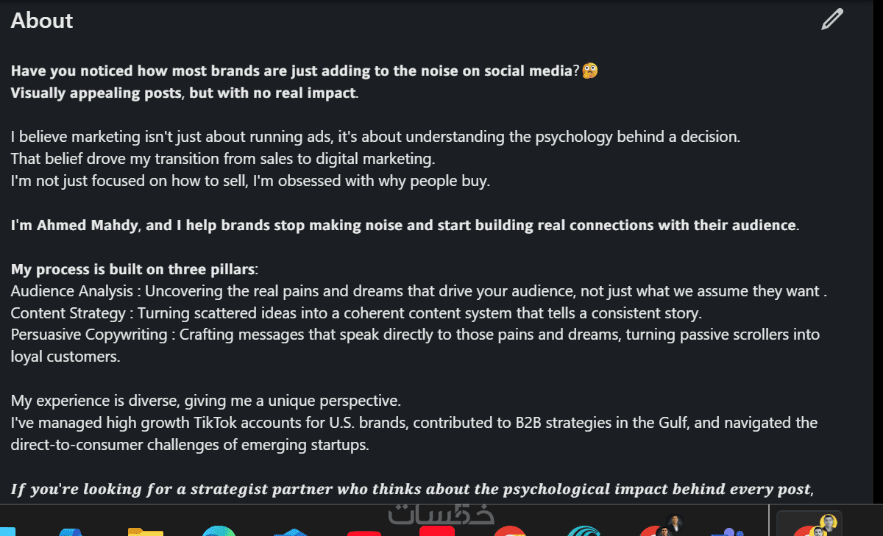
Task: Open Microsoft Edge from the taskbar
Action: (218, 531)
